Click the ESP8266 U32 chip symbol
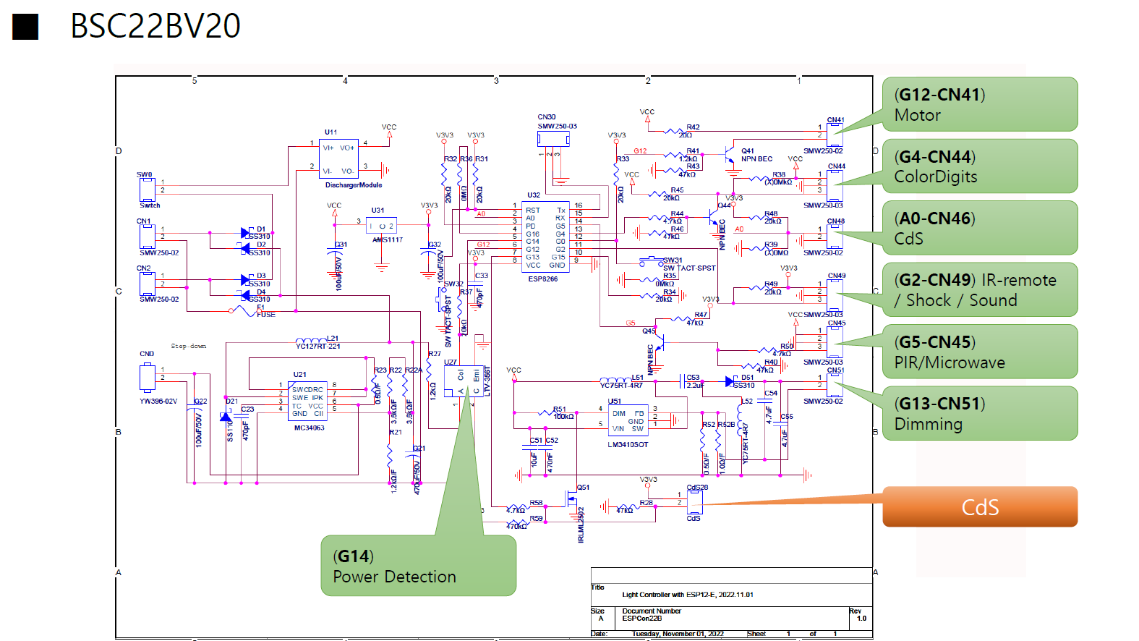1139x641 pixels. pos(545,237)
